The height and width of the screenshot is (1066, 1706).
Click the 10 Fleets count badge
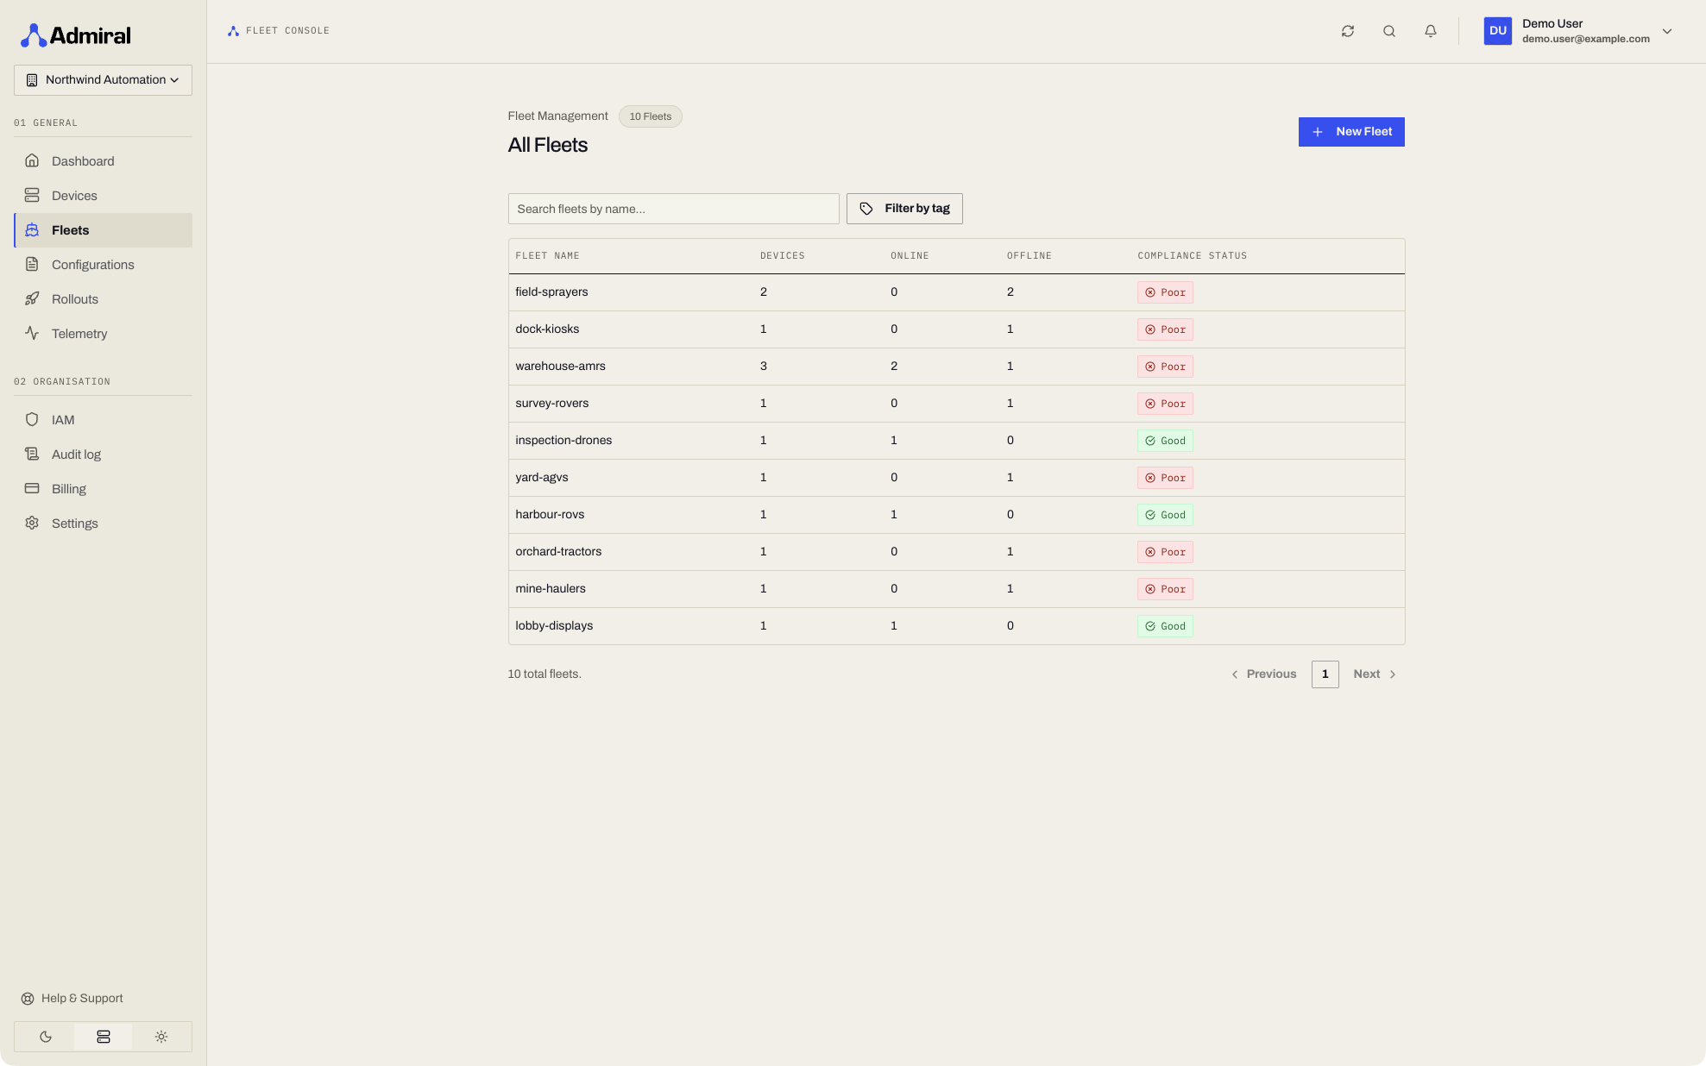[x=650, y=116]
